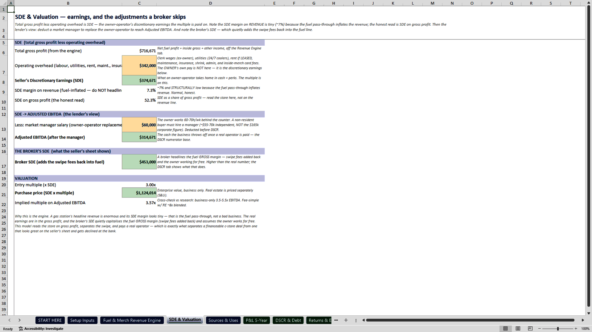Switch to Page Layout view icon

(x=518, y=329)
